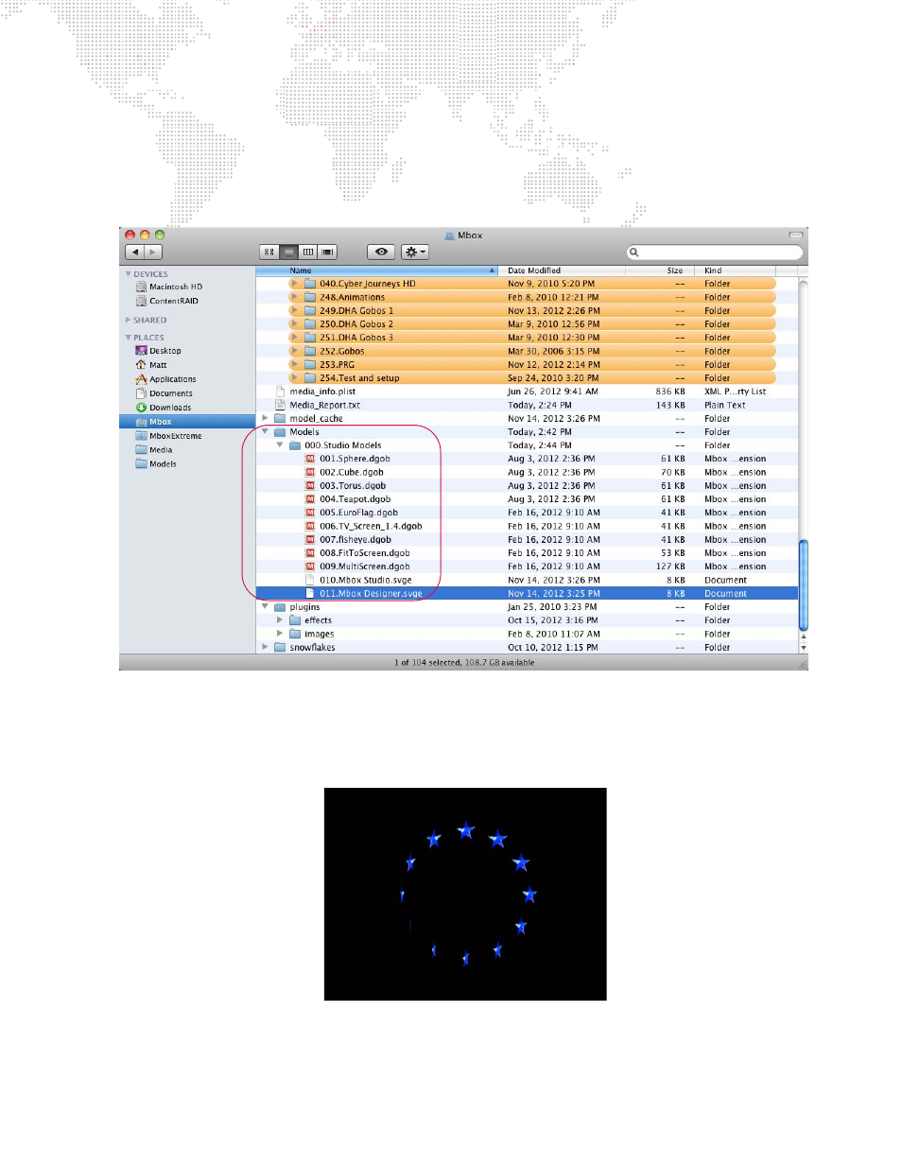Expand the effects folder
The height and width of the screenshot is (1168, 902).
[x=280, y=620]
